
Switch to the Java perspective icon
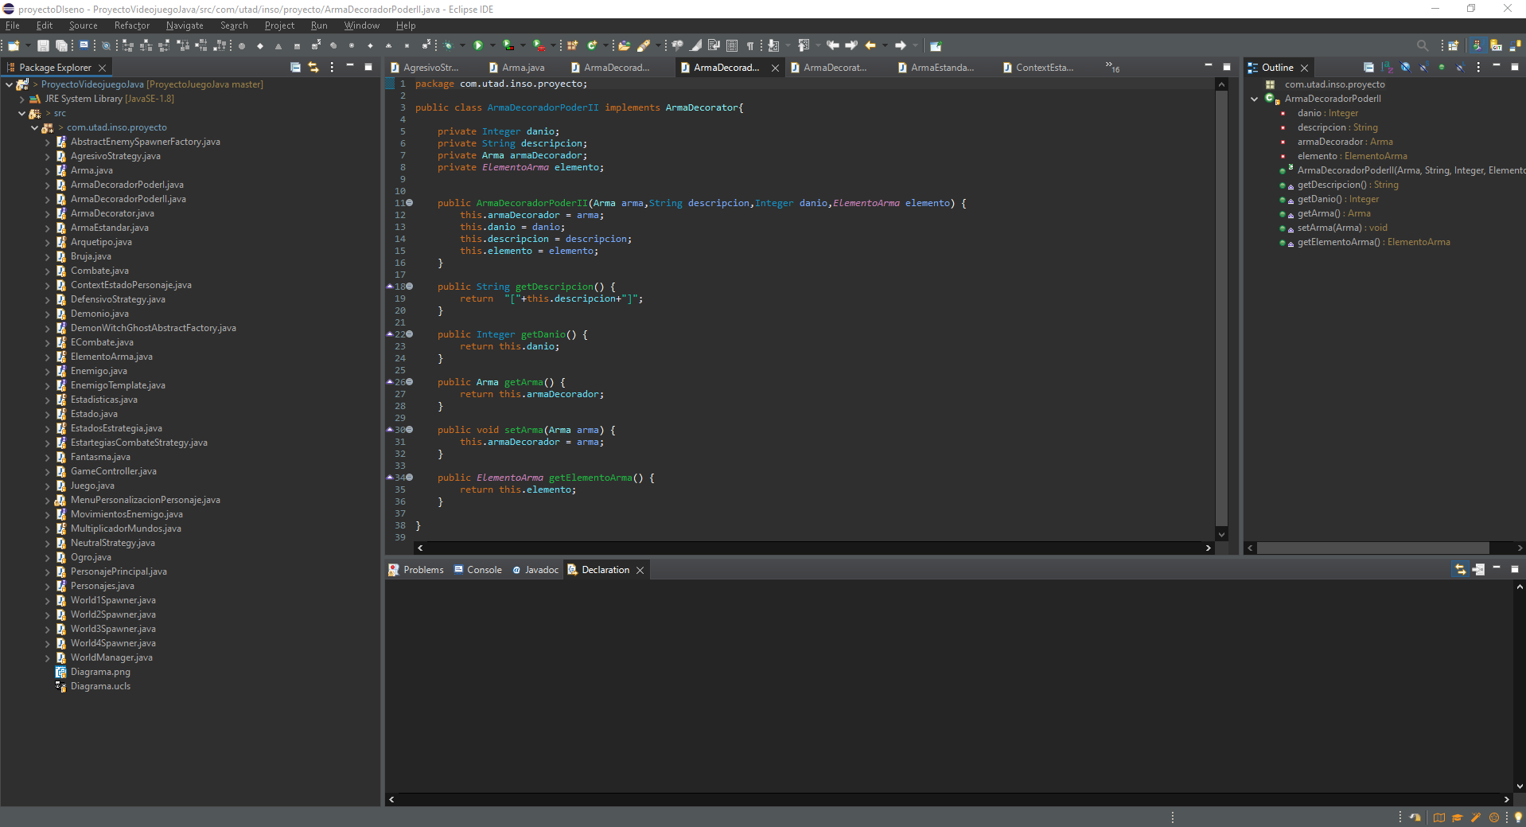coord(1477,45)
